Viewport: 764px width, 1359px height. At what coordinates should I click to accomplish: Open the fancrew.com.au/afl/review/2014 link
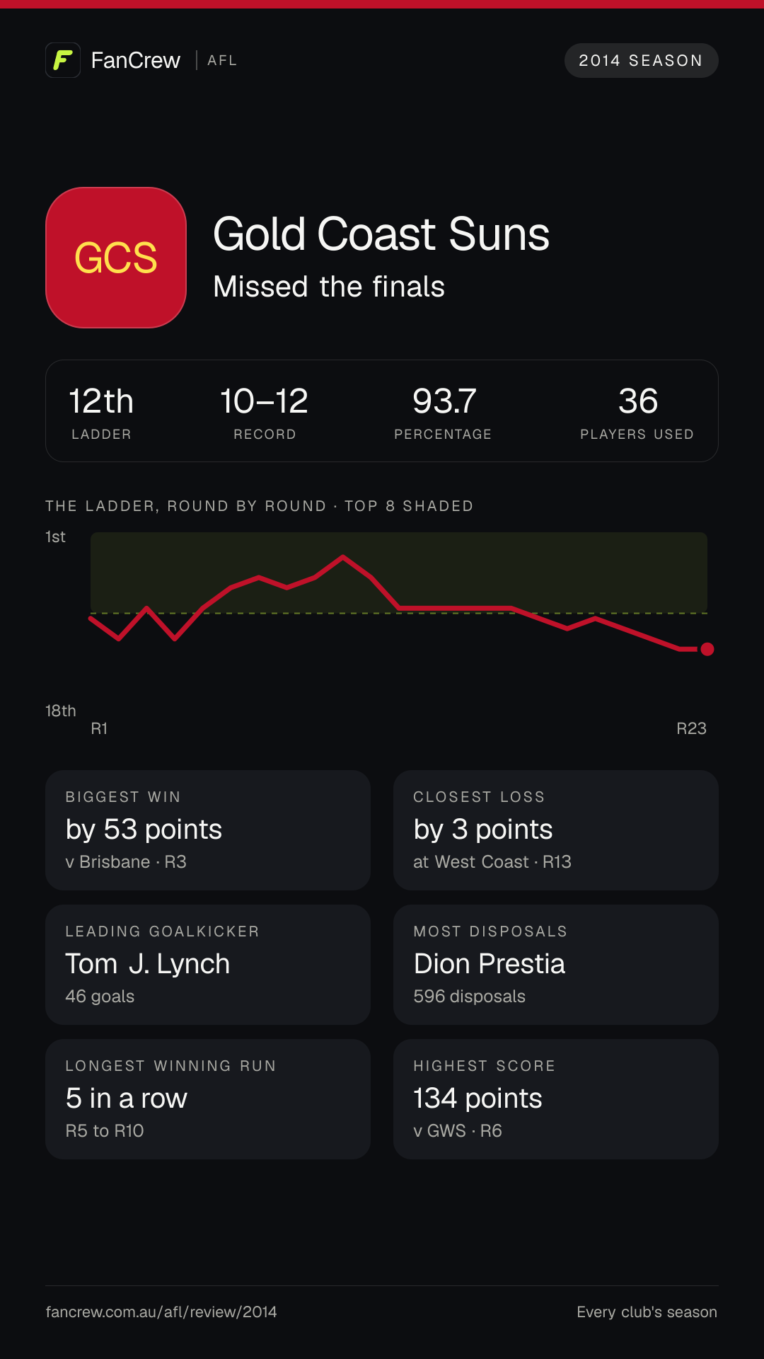(161, 1312)
